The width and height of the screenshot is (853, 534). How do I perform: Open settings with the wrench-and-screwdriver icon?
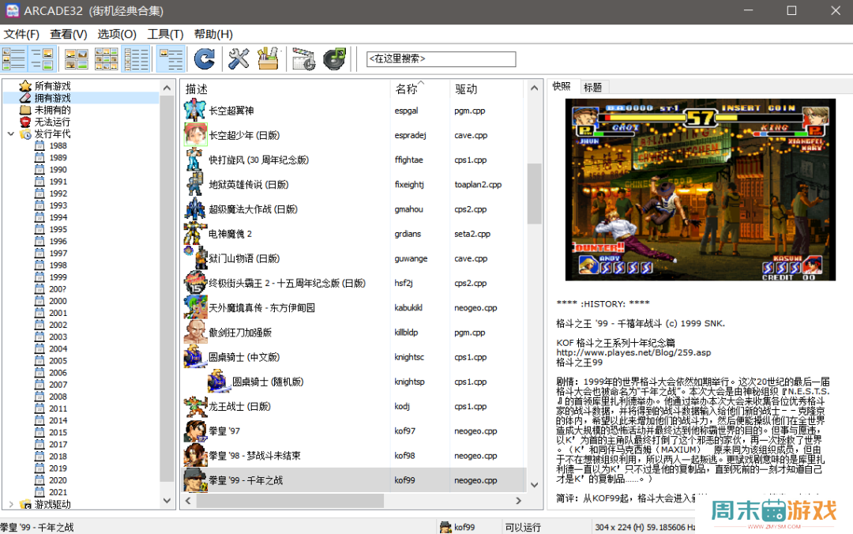tap(239, 58)
